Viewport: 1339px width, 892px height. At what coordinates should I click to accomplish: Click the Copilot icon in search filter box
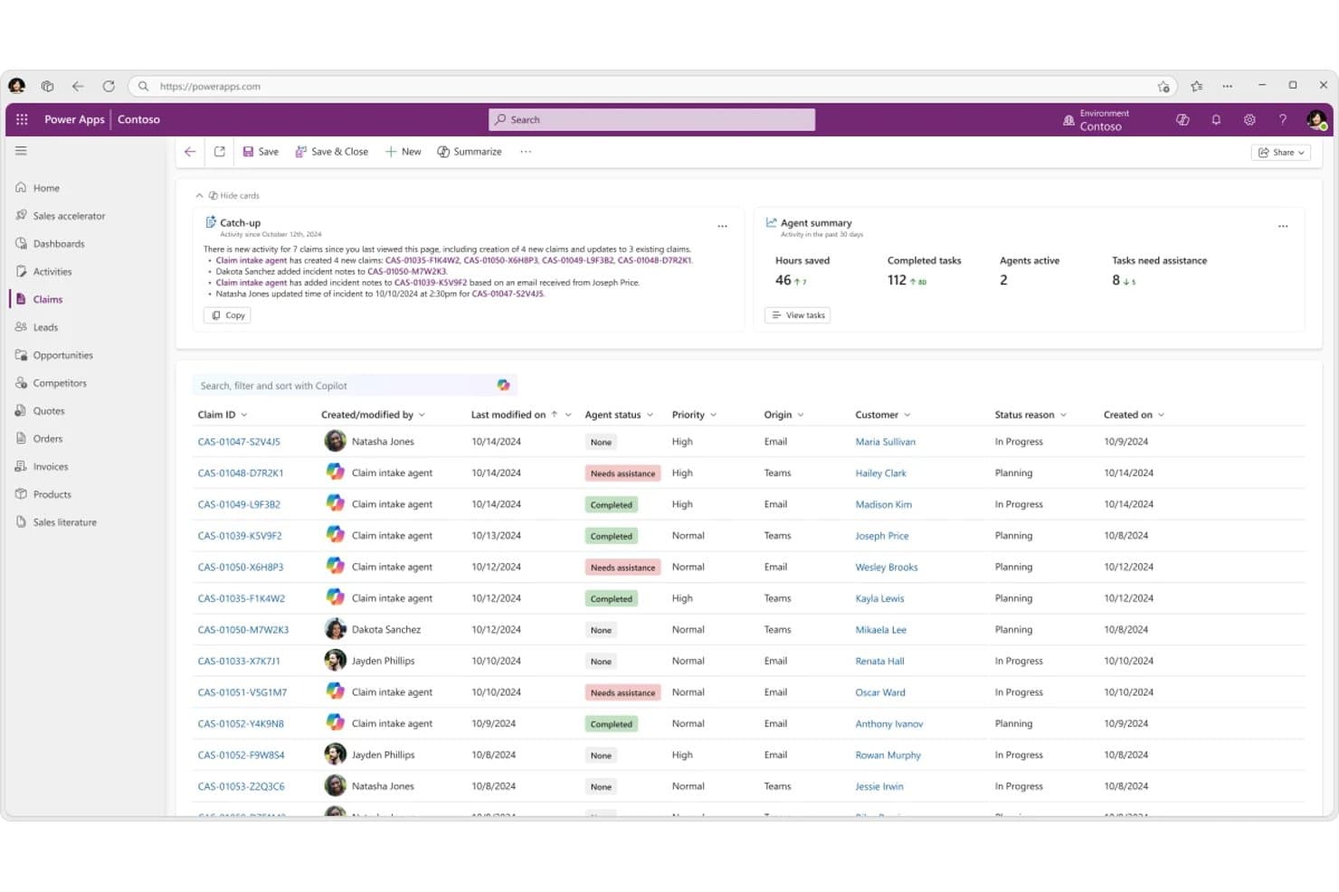click(503, 385)
